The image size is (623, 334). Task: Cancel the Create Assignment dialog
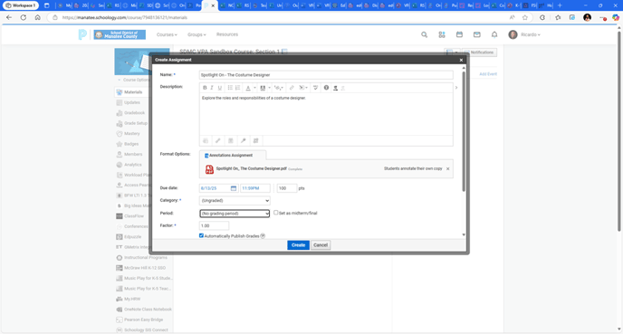pyautogui.click(x=321, y=245)
